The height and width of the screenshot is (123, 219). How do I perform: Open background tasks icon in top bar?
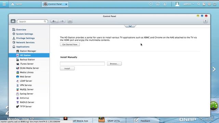click(151, 4)
